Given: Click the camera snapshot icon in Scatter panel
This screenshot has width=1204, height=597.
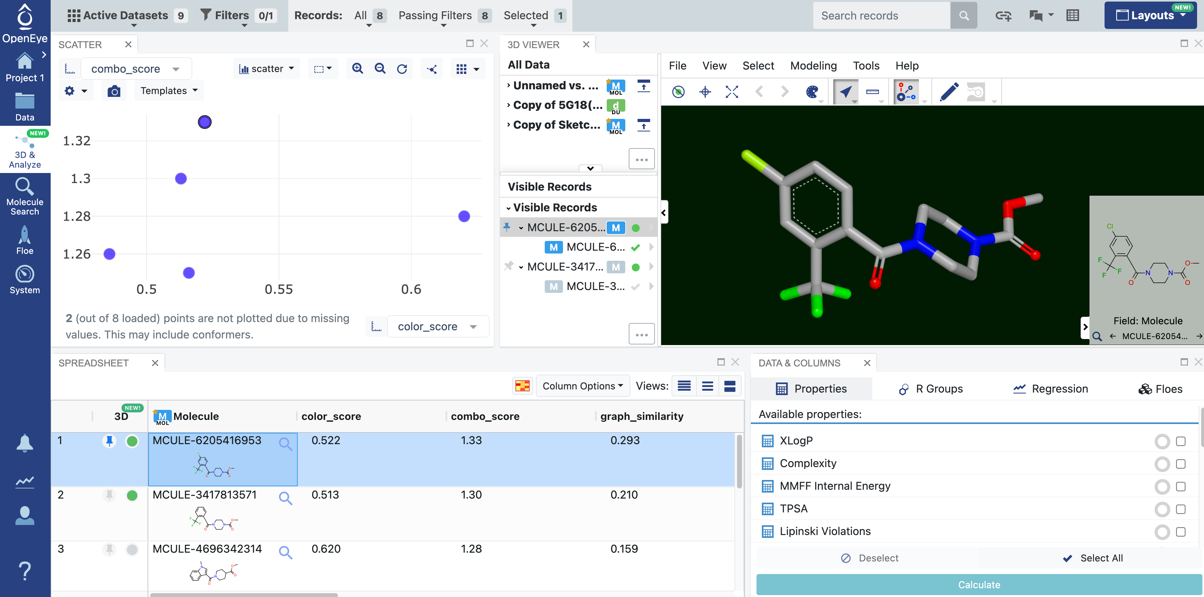Looking at the screenshot, I should tap(114, 91).
